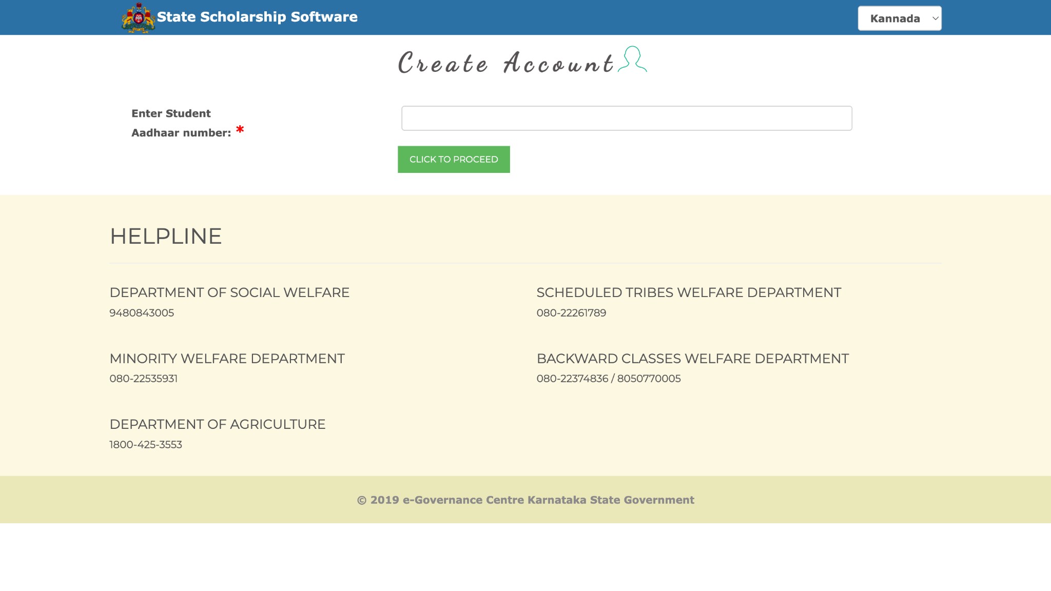
Task: Click the user silhouette icon beside Create Account
Action: pos(632,60)
